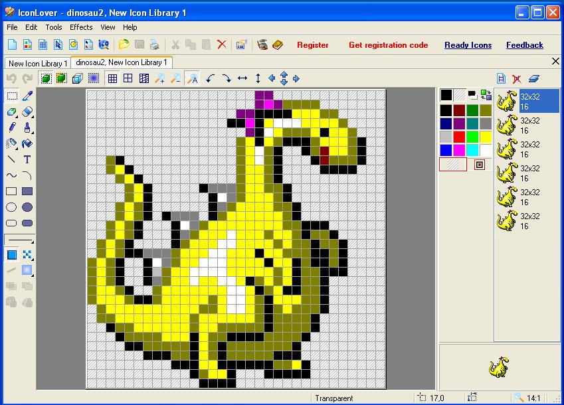Click the ICO search magnifier icon
Screen dimensions: 564x405
tap(104, 44)
